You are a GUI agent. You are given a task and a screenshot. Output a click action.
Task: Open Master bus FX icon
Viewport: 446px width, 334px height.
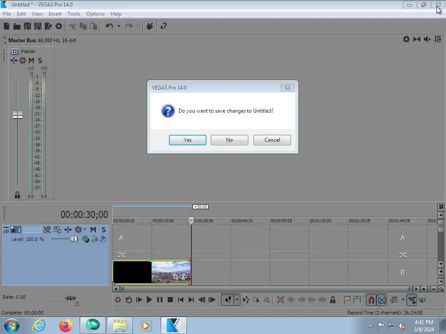[14, 60]
